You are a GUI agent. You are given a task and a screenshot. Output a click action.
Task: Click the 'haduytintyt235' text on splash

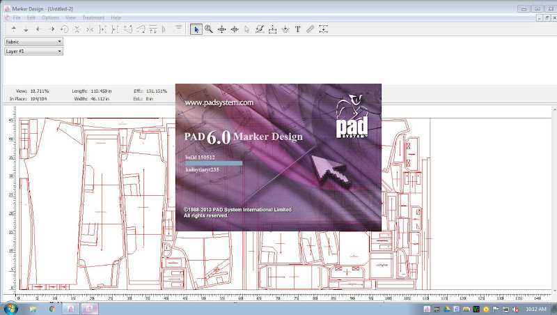click(202, 169)
